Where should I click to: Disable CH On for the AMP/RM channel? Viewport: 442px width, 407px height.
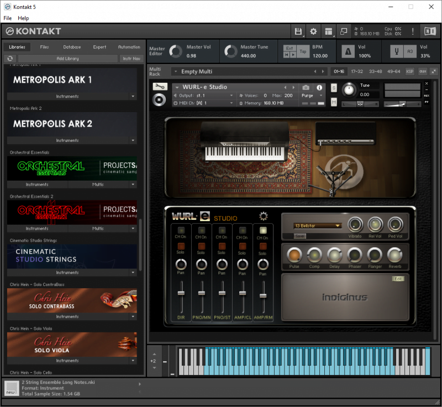click(x=263, y=230)
